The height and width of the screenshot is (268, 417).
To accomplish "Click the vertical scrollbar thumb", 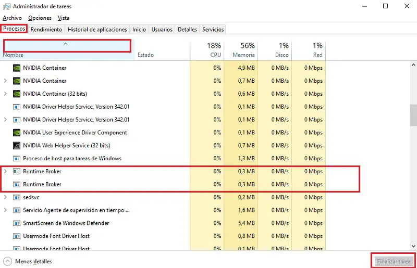I will [413, 114].
